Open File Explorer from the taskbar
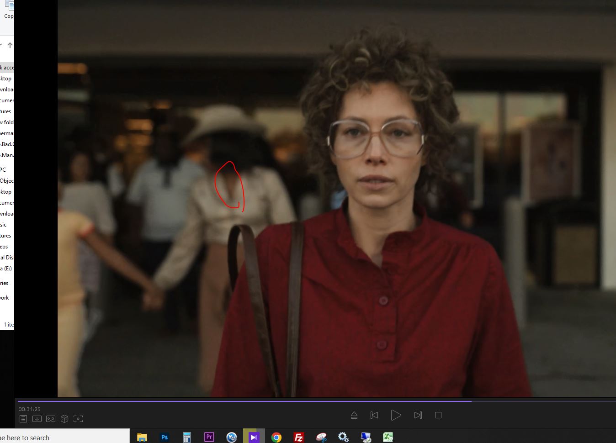616x443 pixels. [x=142, y=437]
